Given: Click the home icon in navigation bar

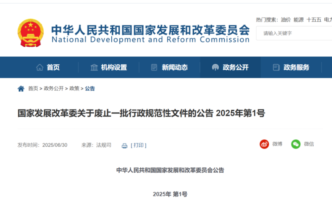Looking at the screenshot, I should click(39, 67).
